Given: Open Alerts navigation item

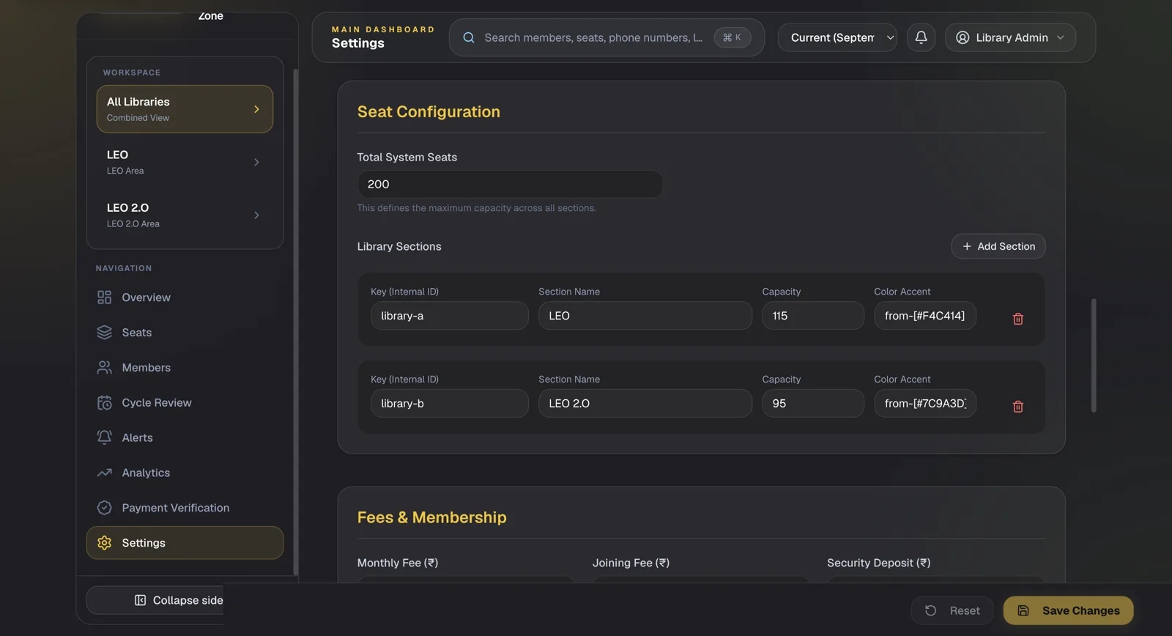Looking at the screenshot, I should [185, 437].
